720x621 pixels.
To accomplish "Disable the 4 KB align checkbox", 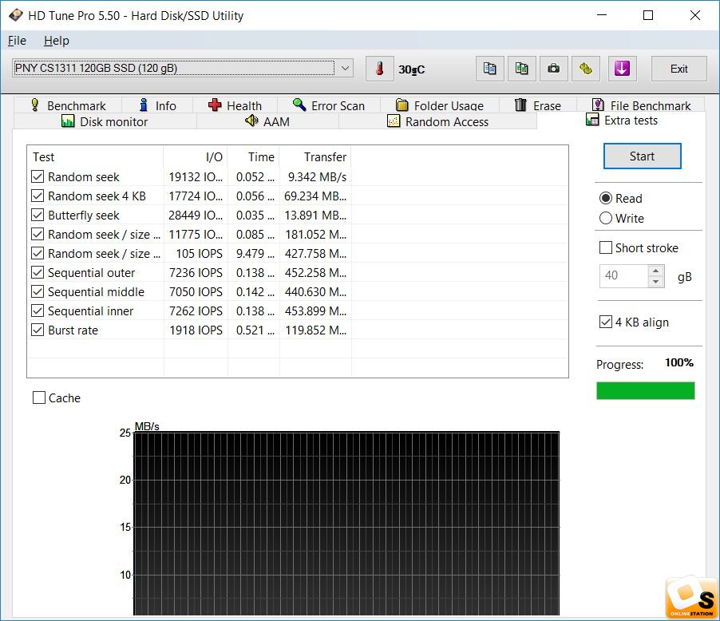I will (x=606, y=322).
